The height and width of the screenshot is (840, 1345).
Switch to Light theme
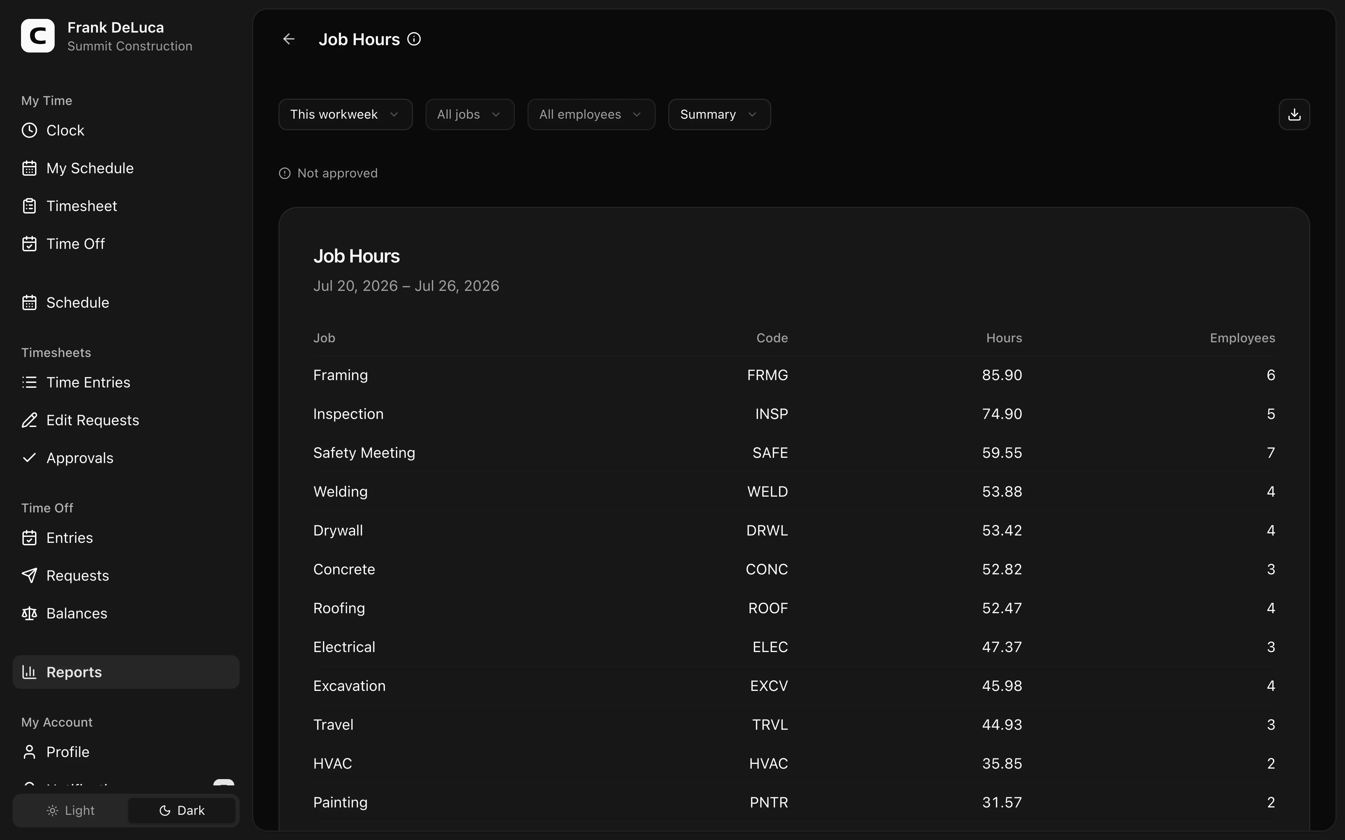(x=71, y=811)
